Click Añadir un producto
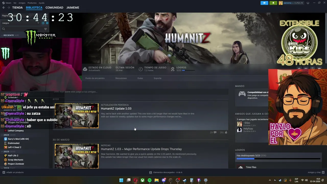Screen dimensions: 327x184 point(15,172)
